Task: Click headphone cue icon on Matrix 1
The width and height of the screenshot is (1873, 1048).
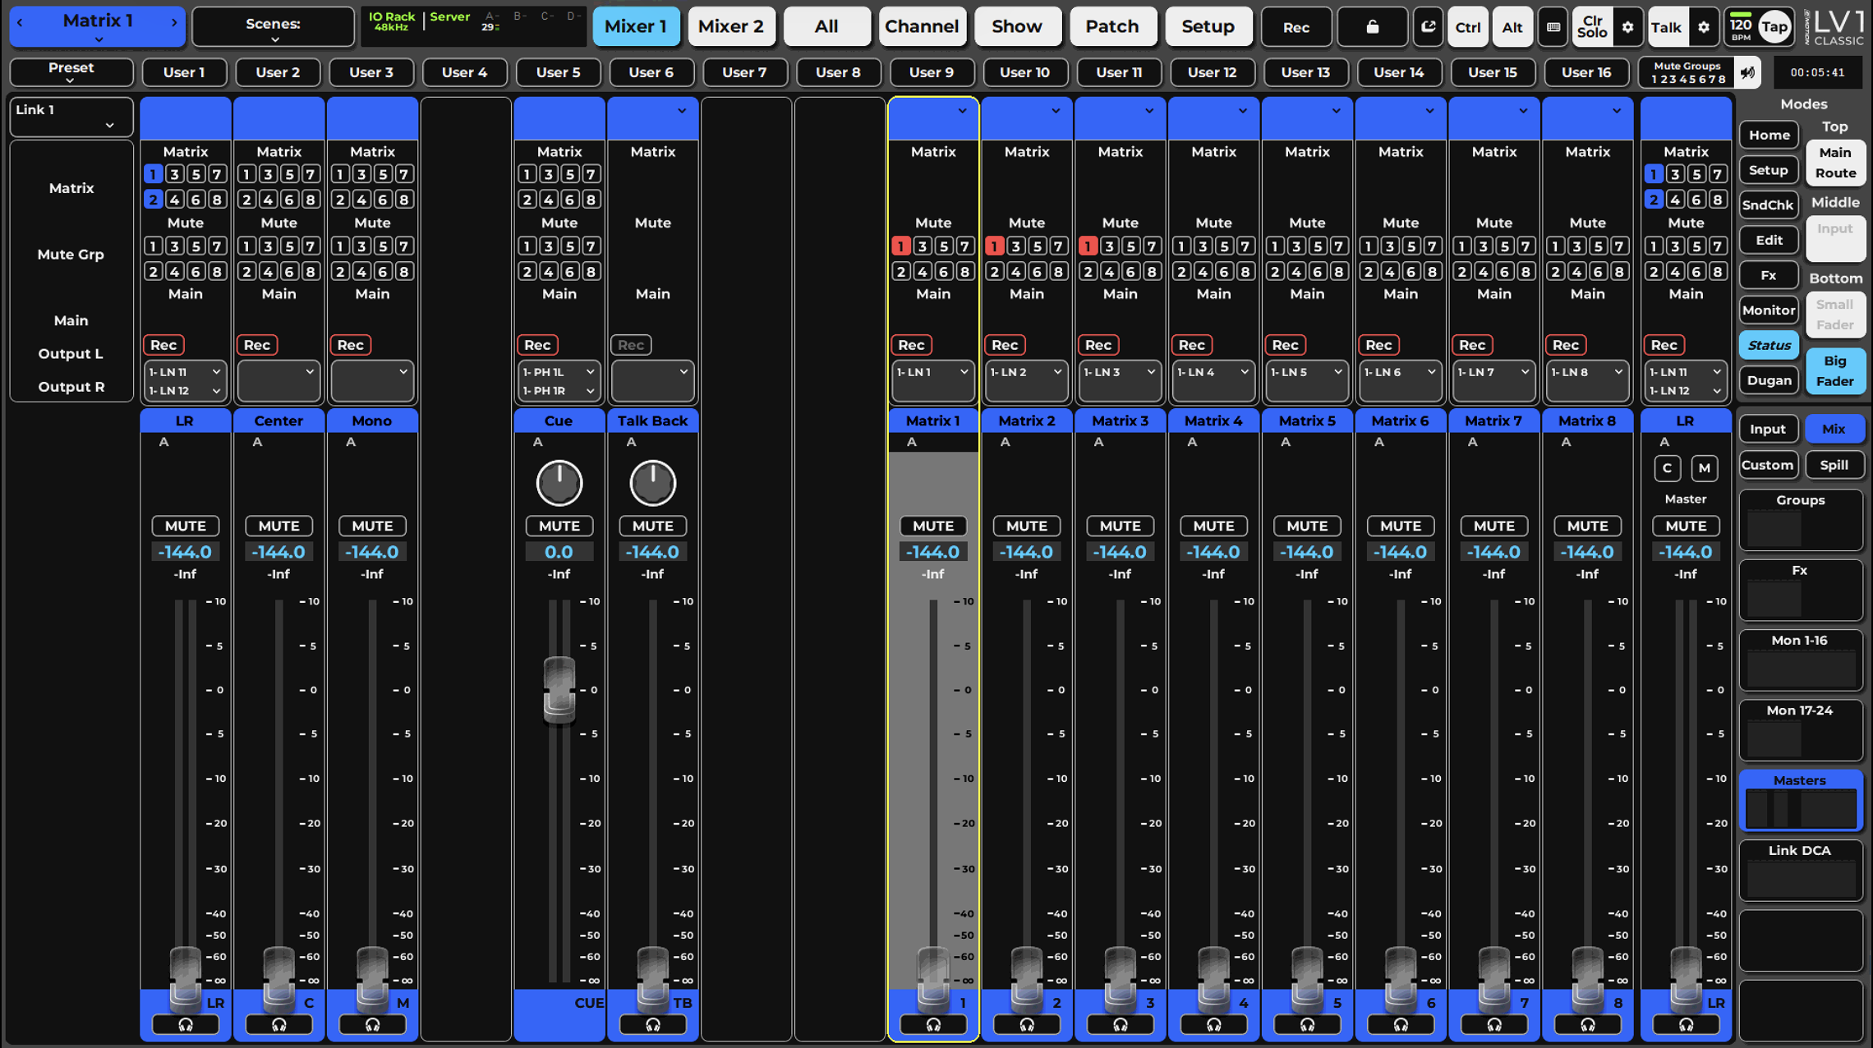Action: click(933, 1024)
